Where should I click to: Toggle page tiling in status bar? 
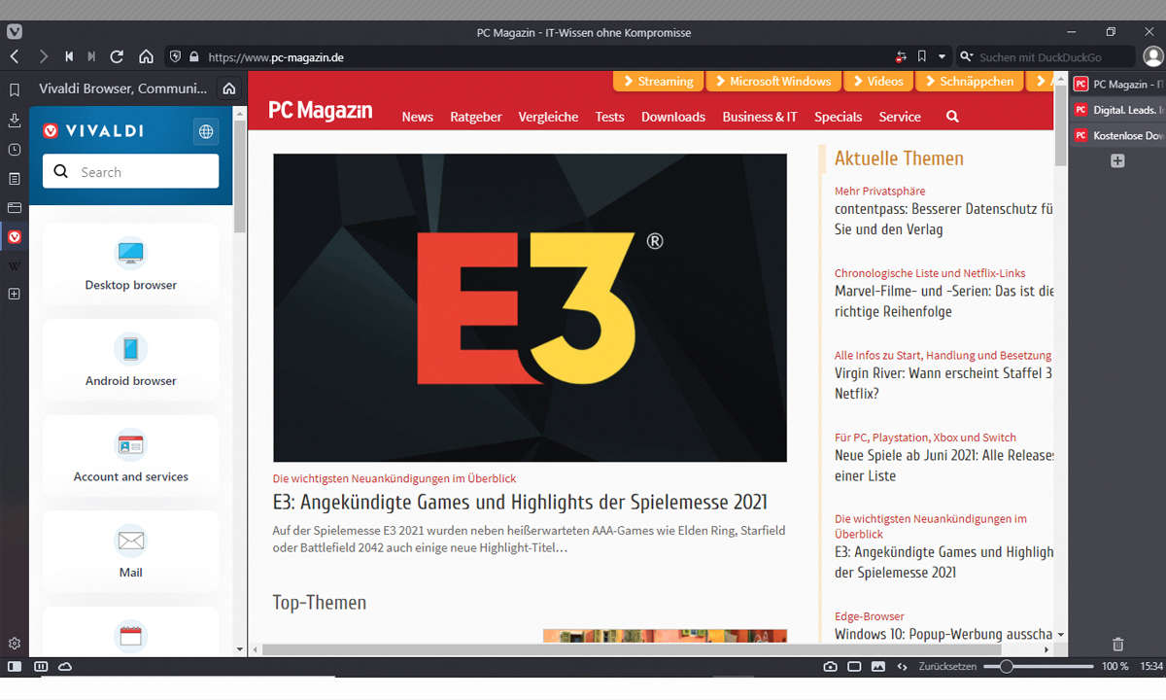point(854,667)
